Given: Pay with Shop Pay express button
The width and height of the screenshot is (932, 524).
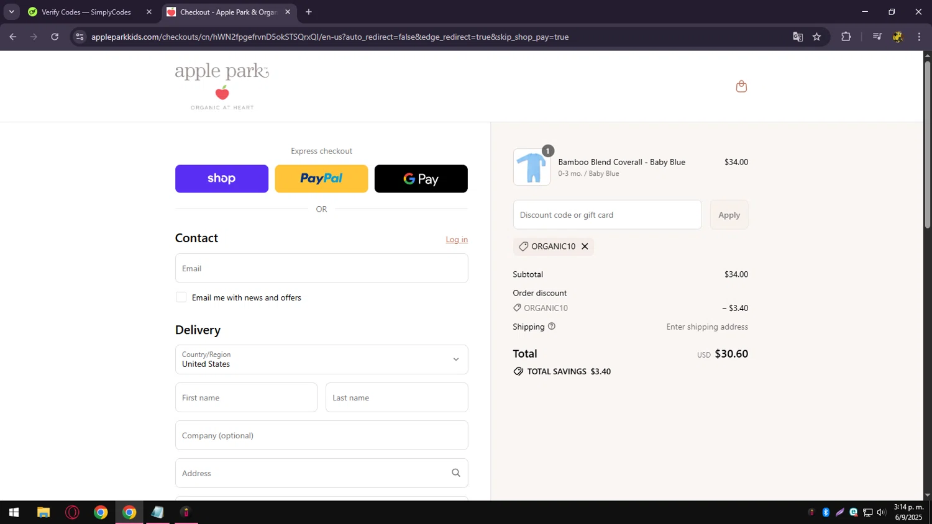Looking at the screenshot, I should coord(222,179).
